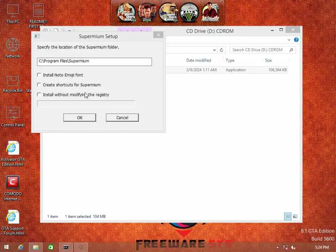This screenshot has width=336, height=252.
Task: Close the Supermium Setup dialog
Action: [x=158, y=35]
